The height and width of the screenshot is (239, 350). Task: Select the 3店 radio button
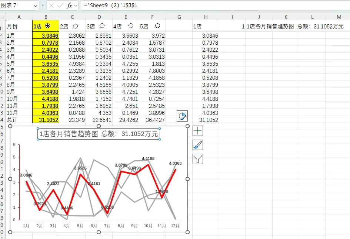pos(102,26)
